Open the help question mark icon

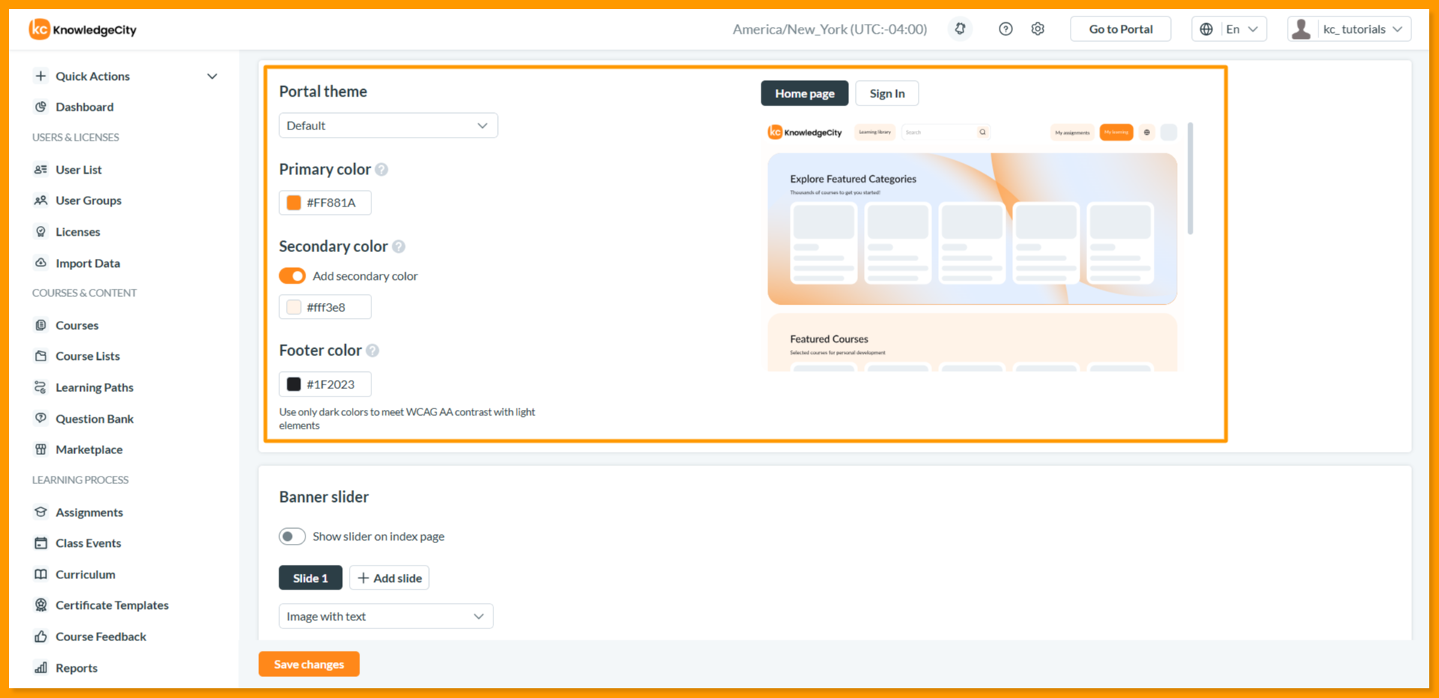click(x=1006, y=29)
